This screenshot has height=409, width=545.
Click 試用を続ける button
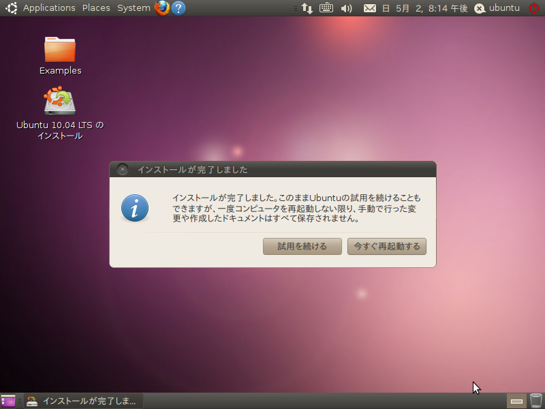(302, 246)
